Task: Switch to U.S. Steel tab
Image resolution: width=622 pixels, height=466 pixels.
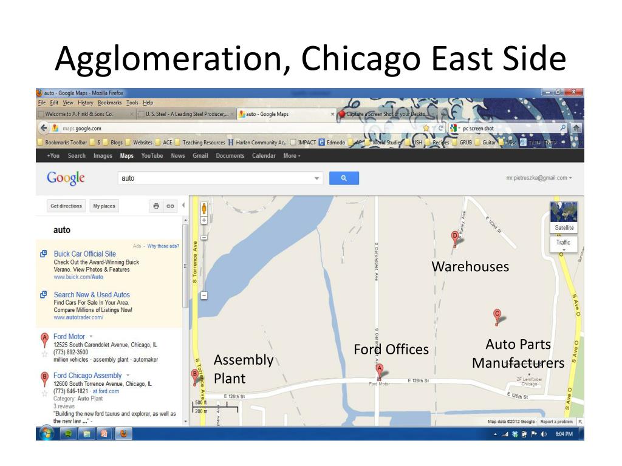Action: tap(186, 114)
